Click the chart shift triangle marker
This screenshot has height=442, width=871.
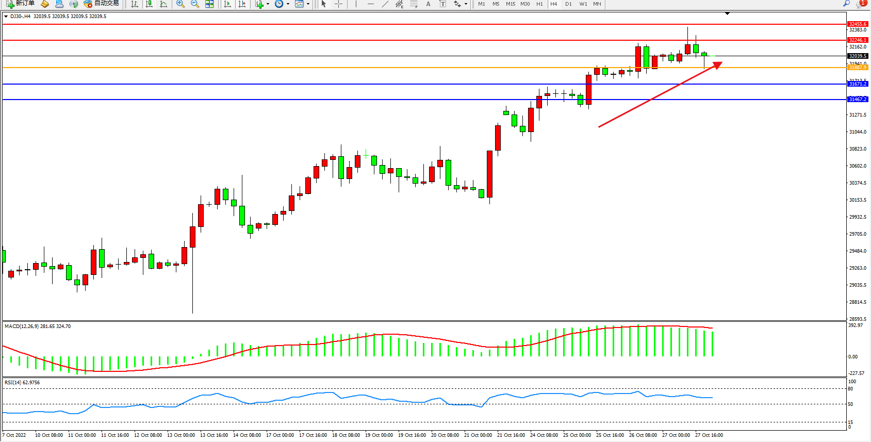(x=727, y=13)
